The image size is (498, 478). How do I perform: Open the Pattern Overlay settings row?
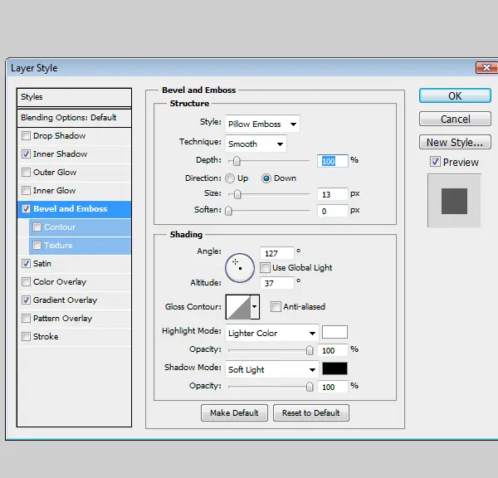point(74,319)
